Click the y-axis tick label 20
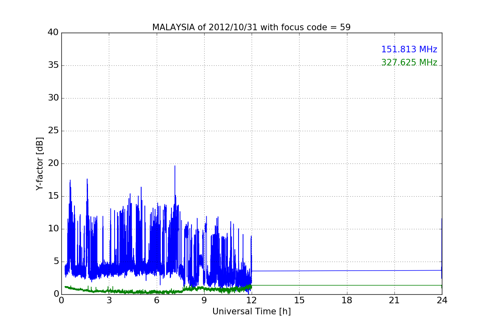The image size is (491, 327). click(x=52, y=163)
